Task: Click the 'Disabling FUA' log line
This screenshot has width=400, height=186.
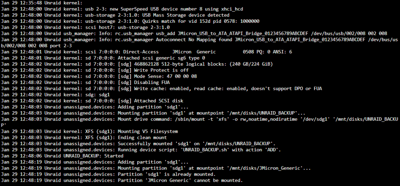Action: (85, 82)
